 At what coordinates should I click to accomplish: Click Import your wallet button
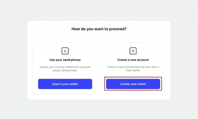(x=65, y=84)
